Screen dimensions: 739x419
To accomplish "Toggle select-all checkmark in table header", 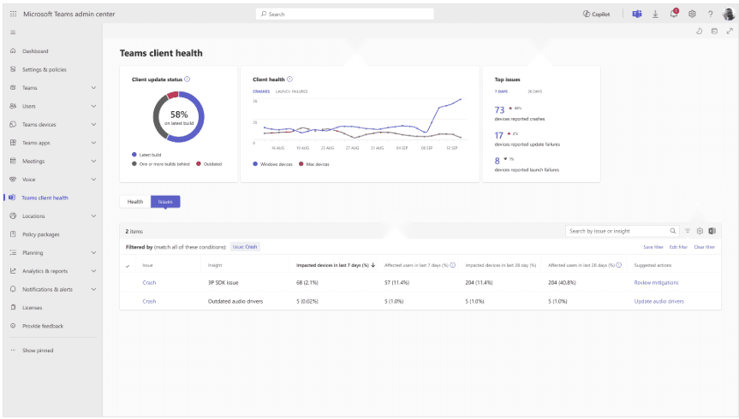I will click(128, 267).
